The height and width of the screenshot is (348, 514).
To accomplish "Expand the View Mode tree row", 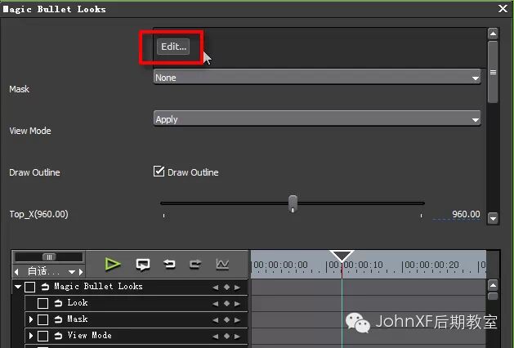I will [31, 336].
